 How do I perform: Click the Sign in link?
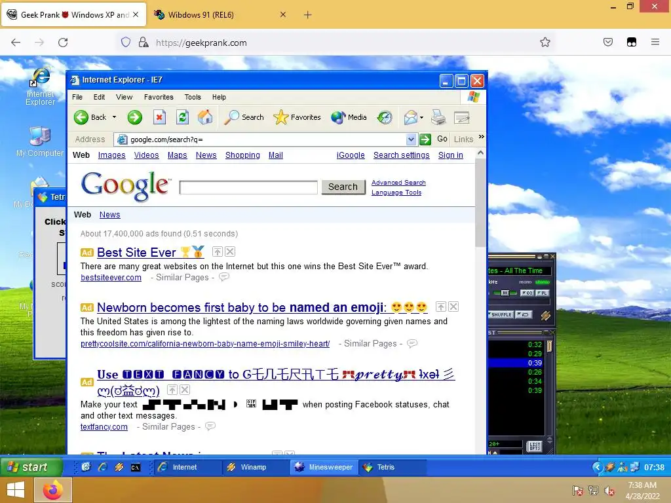pyautogui.click(x=451, y=155)
